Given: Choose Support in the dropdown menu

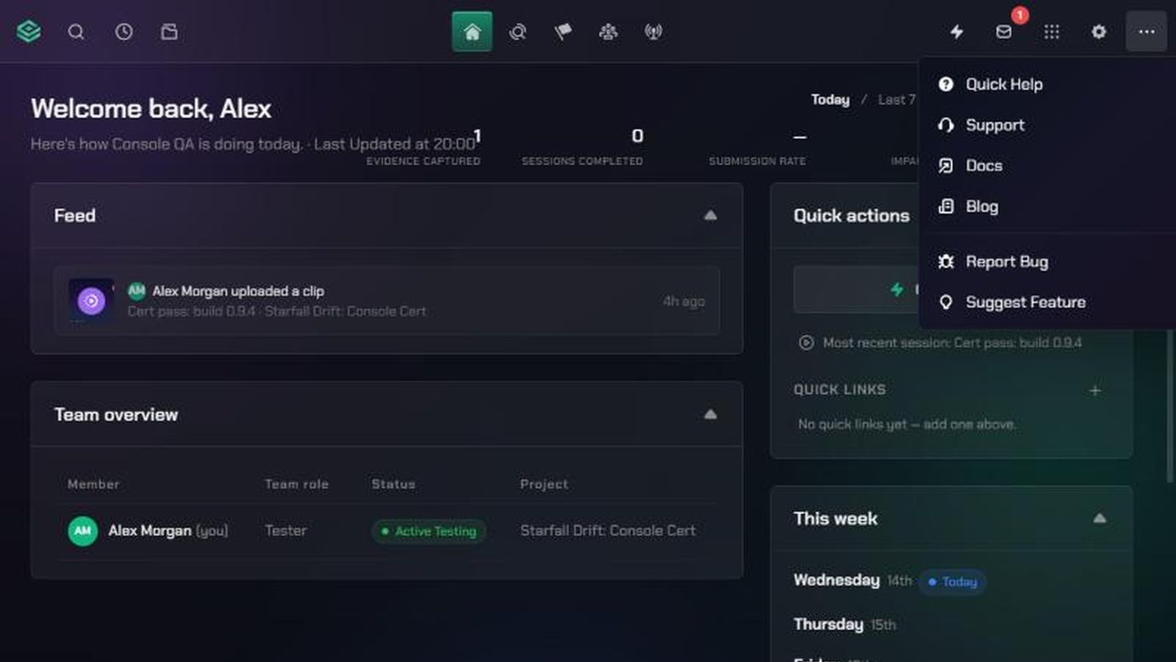Looking at the screenshot, I should (1047, 125).
